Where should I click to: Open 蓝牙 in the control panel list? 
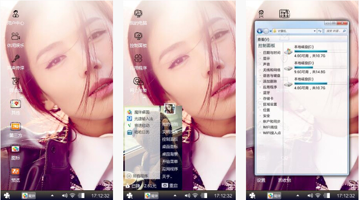pos(266,93)
